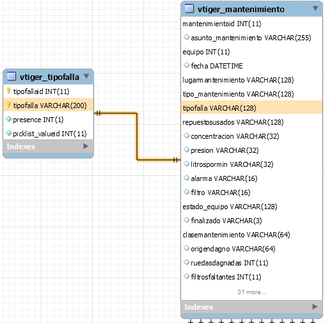Click the vtiger_mantenimiento table title
The width and height of the screenshot is (325, 323).
pos(241,9)
